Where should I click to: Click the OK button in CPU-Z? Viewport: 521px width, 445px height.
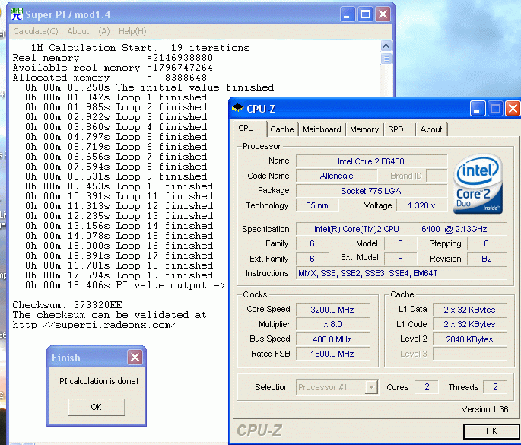pos(492,431)
